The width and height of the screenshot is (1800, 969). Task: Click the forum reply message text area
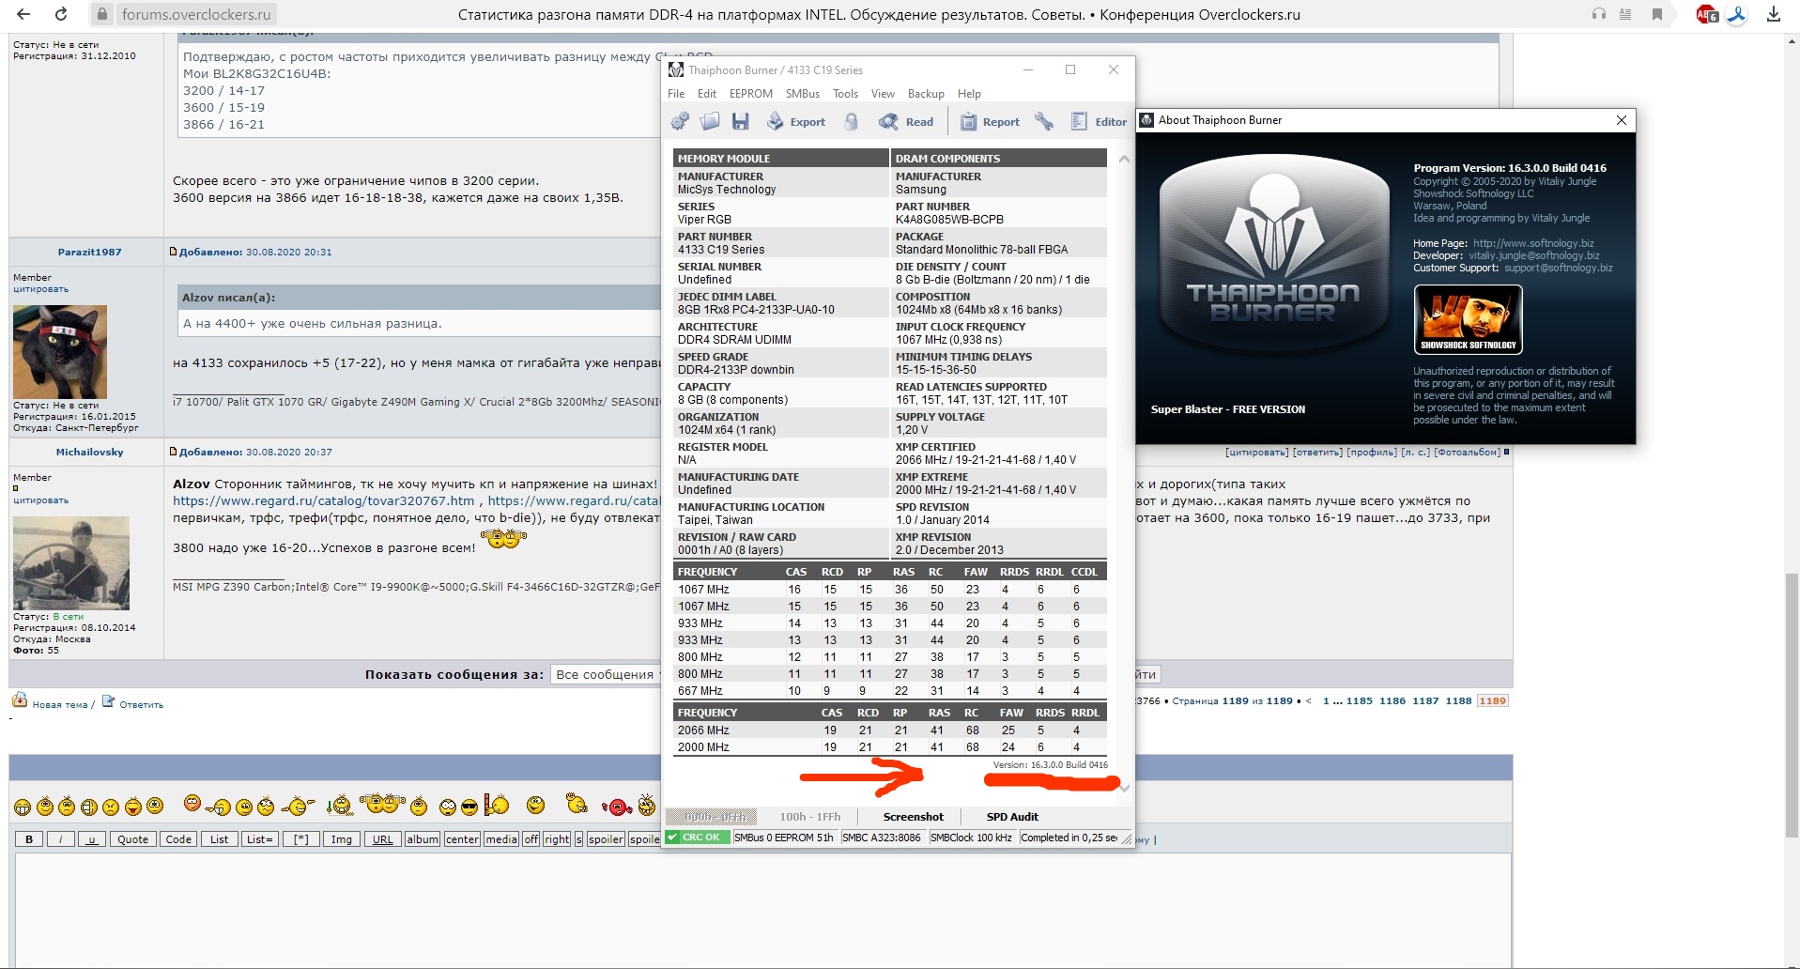pyautogui.click(x=762, y=909)
